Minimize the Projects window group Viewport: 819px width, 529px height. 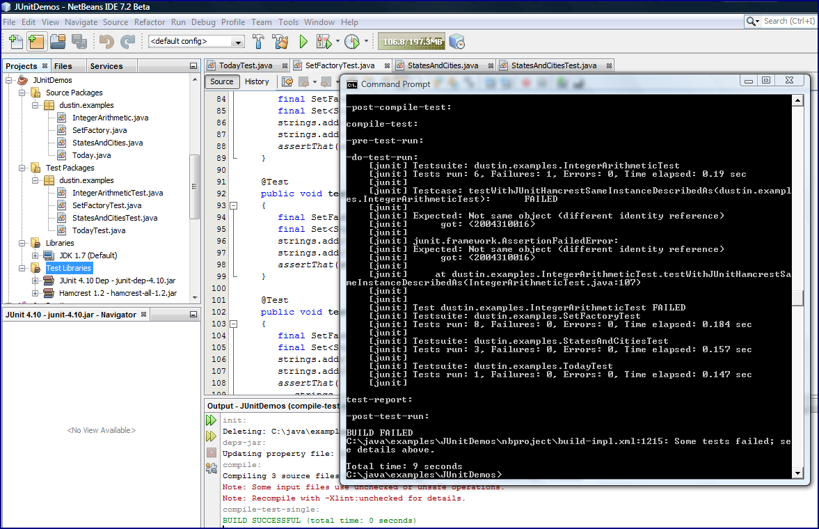[x=193, y=66]
